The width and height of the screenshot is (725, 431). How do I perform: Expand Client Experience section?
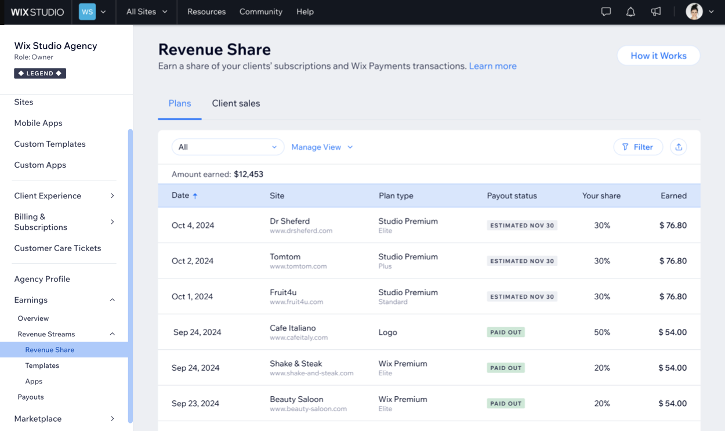coord(113,196)
